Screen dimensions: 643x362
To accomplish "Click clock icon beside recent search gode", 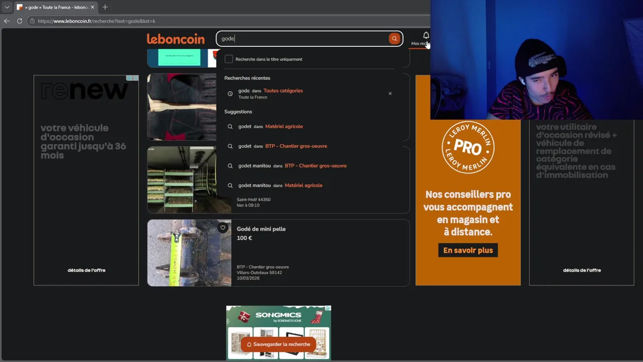I will (230, 94).
